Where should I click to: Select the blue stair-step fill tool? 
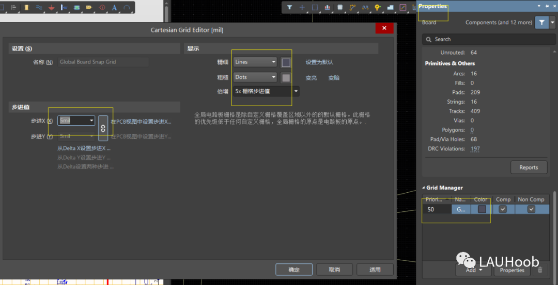click(391, 7)
